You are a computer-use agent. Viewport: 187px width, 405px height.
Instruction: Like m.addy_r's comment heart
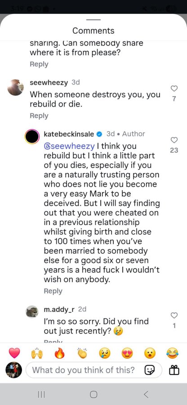click(x=174, y=315)
